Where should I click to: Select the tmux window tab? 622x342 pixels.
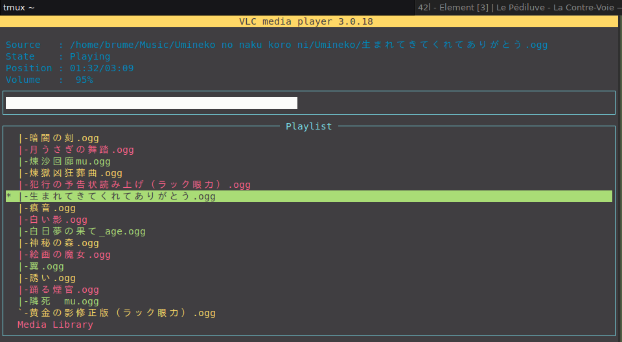point(19,7)
